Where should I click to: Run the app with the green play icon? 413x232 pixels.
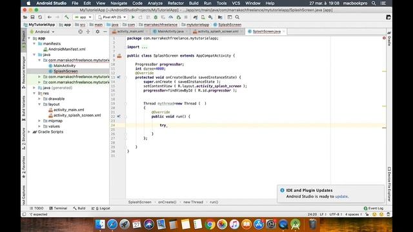pyautogui.click(x=133, y=17)
